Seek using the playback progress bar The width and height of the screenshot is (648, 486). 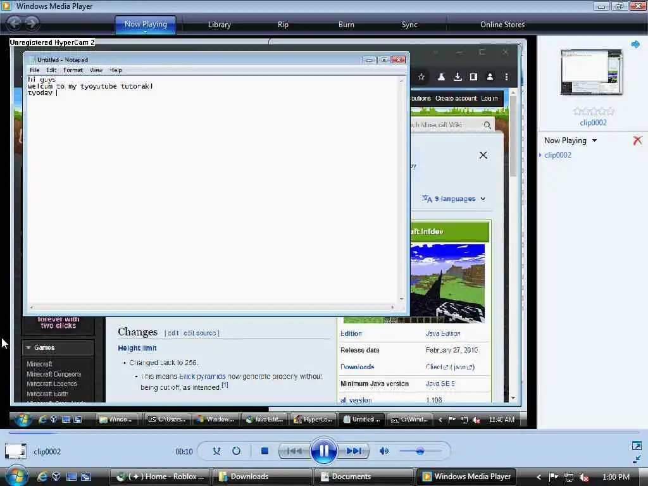tap(324, 433)
